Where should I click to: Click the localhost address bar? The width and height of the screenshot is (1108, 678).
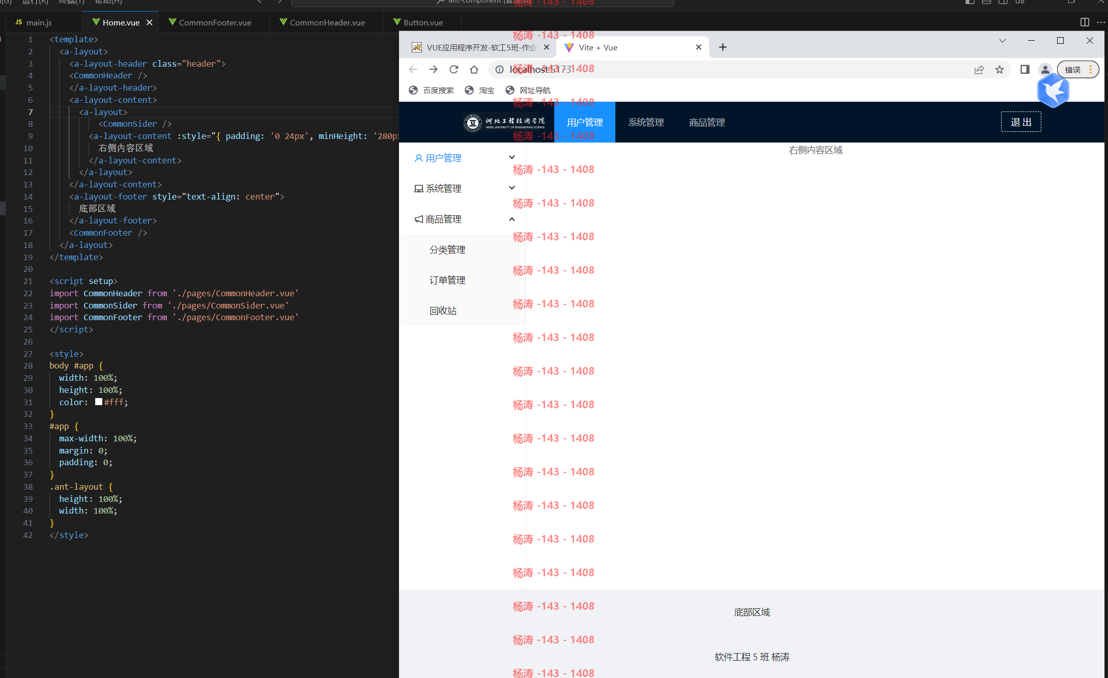(728, 70)
